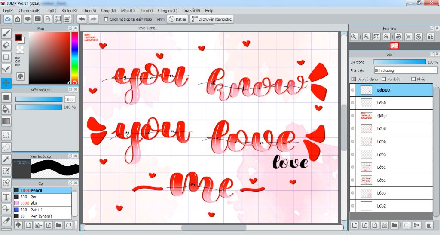Enable Khóa checkbox

click(x=413, y=79)
